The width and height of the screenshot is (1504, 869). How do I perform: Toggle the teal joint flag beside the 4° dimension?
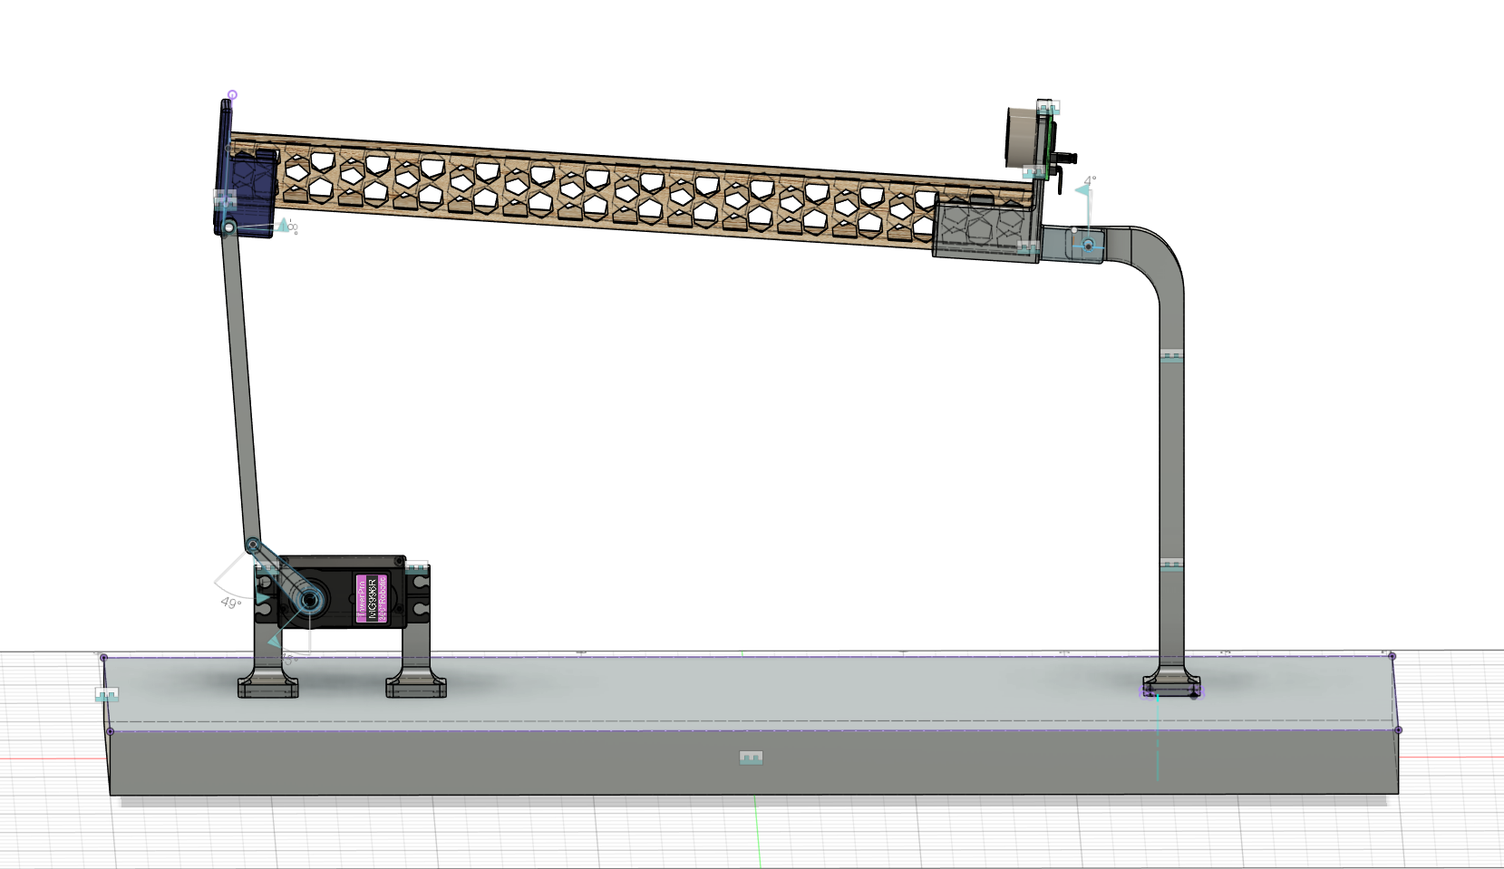pyautogui.click(x=1082, y=190)
